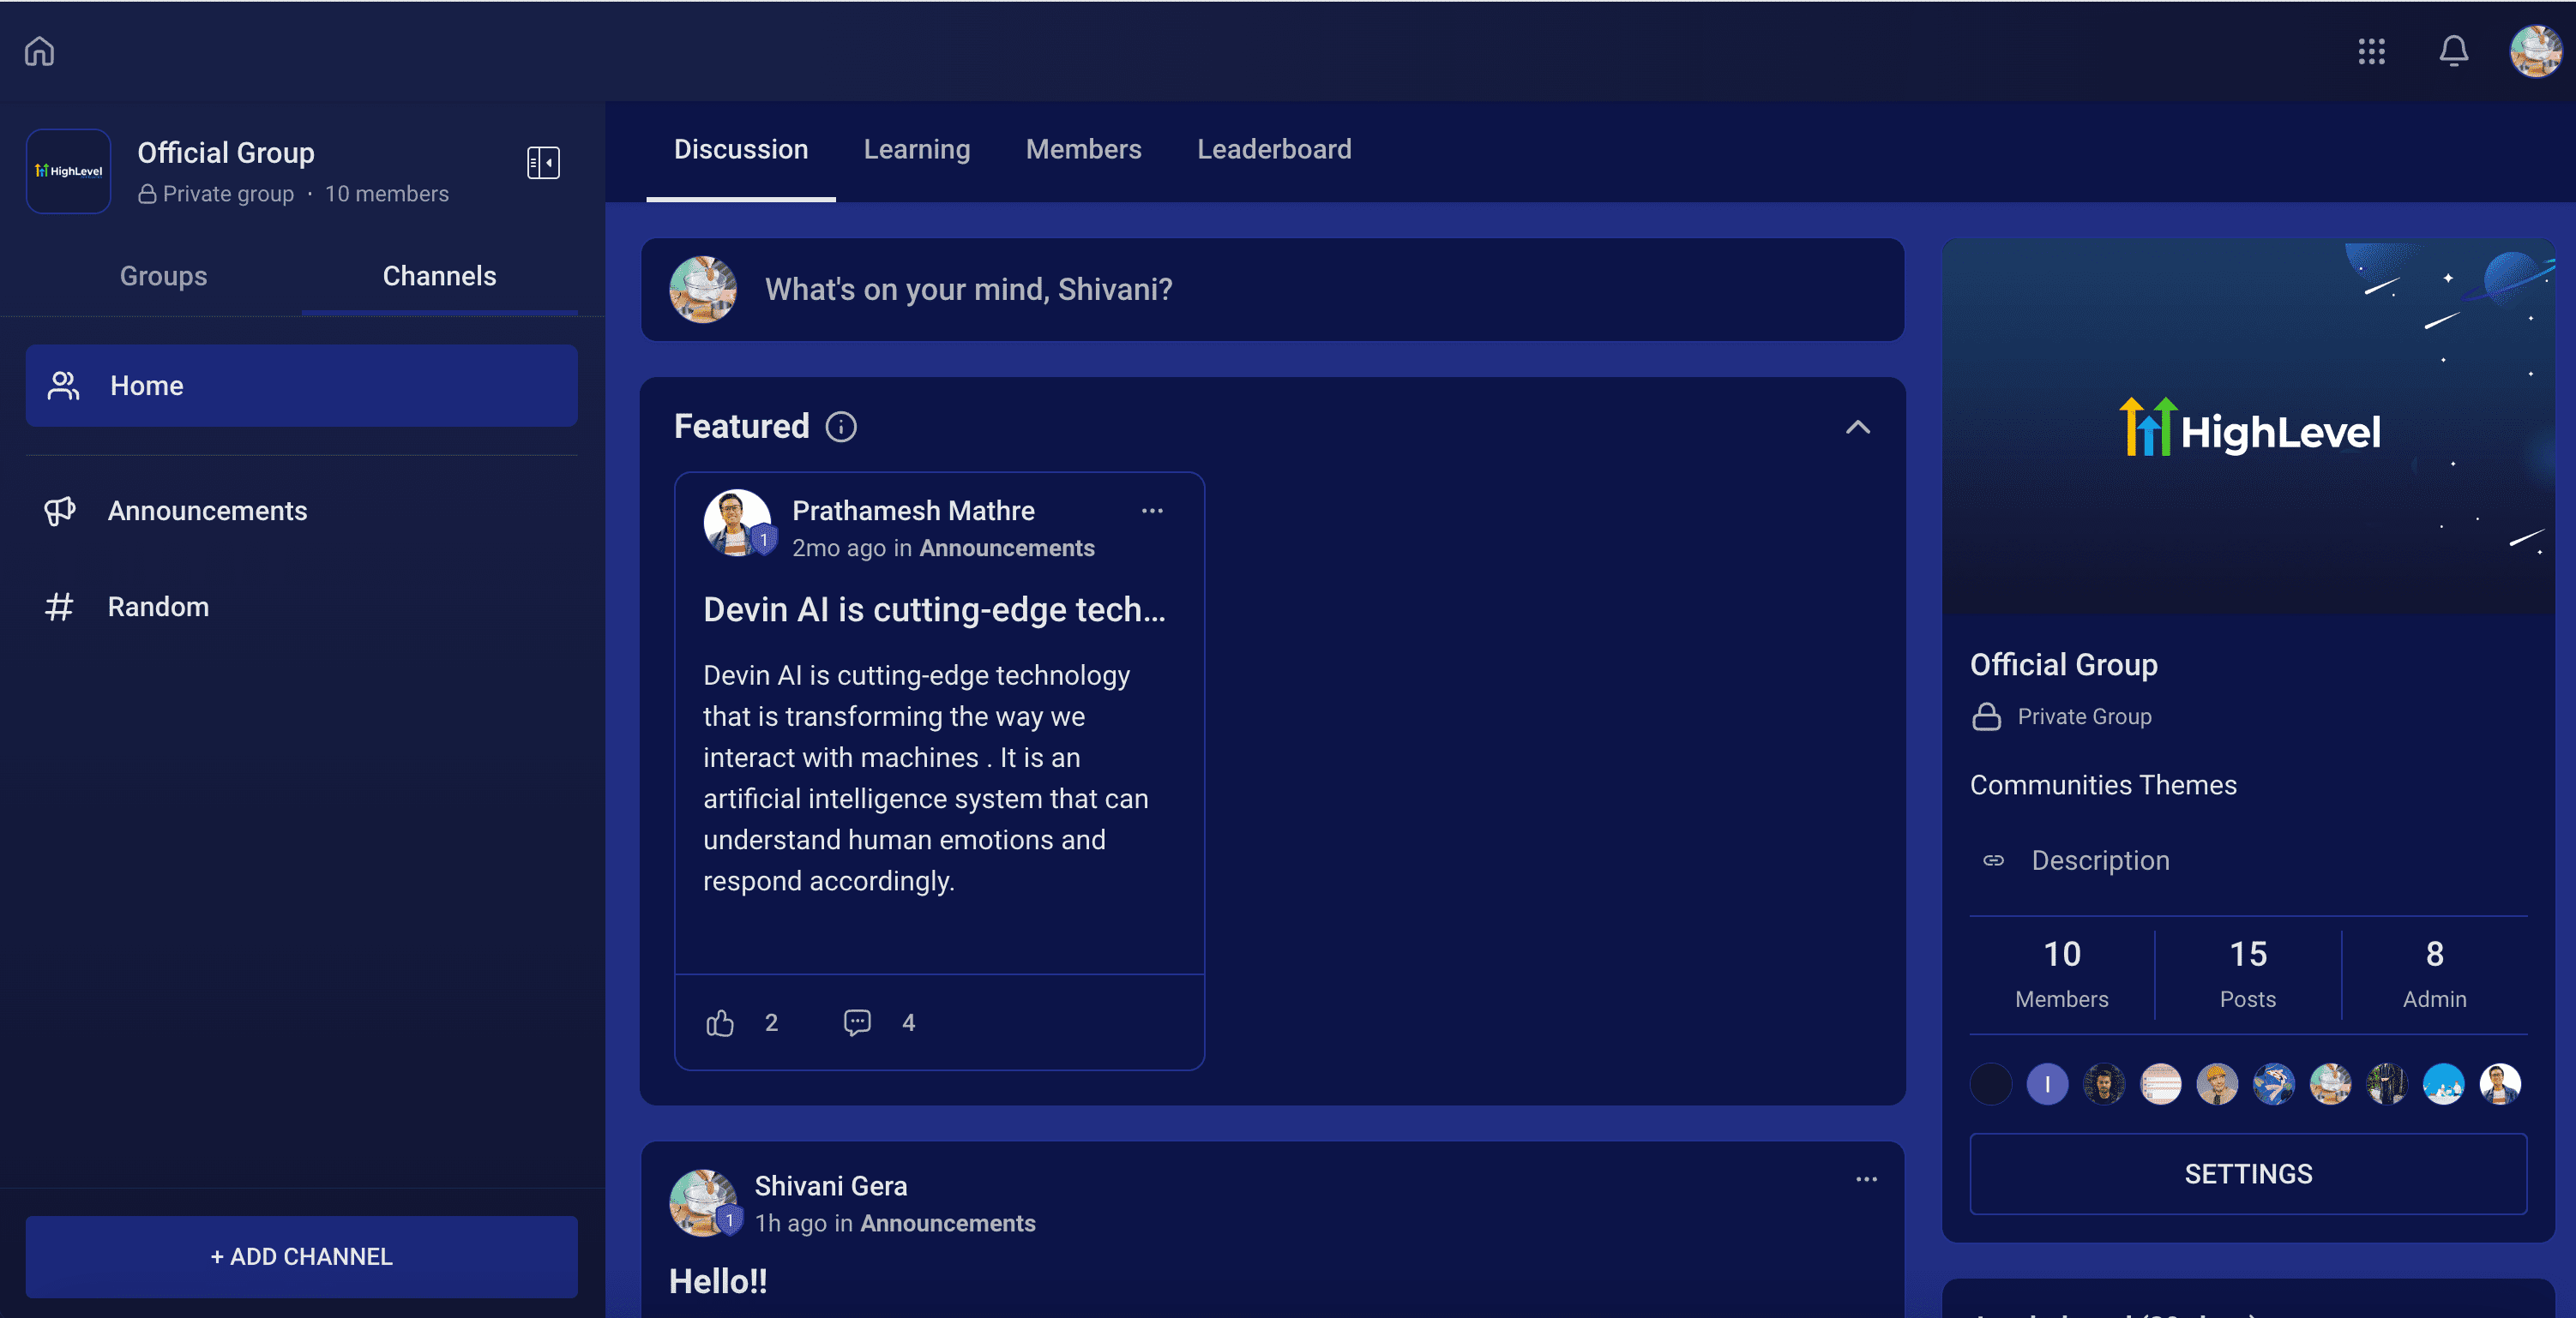Open options menu on Prathamesh's post
This screenshot has width=2576, height=1318.
(x=1152, y=511)
